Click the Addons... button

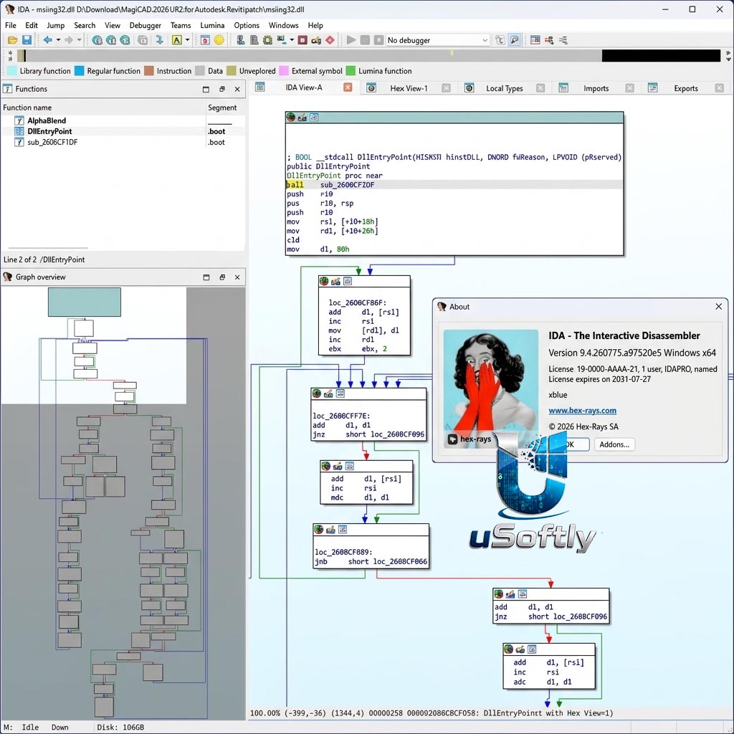click(x=614, y=444)
